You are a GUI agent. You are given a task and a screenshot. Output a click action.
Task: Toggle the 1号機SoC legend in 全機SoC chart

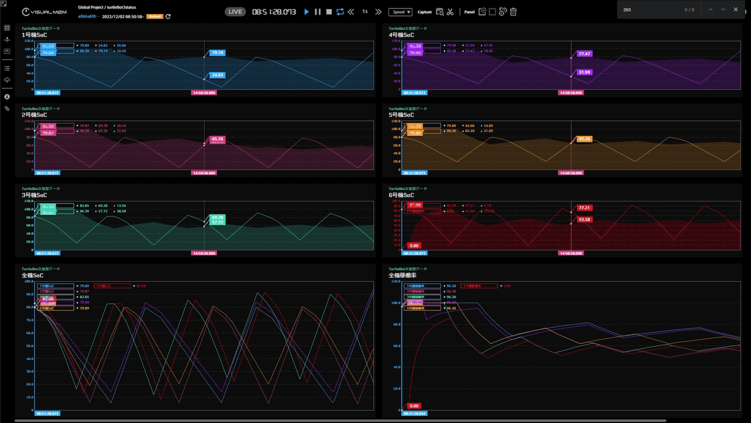click(56, 286)
